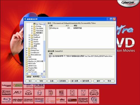Screen dimensions: 140x105
Task: Select the Meedios_tw_090314 folder
Action: [x=36, y=61]
